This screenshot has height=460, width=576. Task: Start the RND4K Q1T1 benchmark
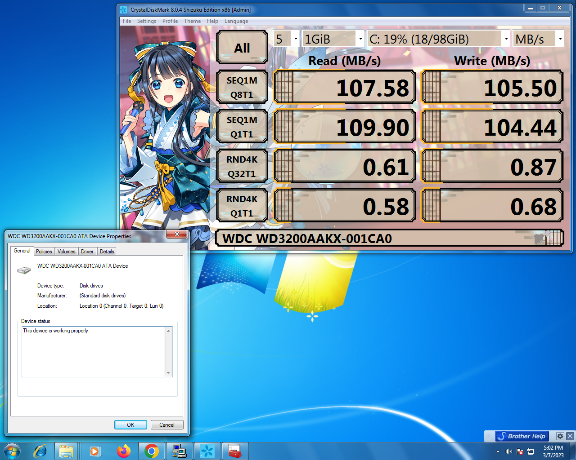pos(242,206)
